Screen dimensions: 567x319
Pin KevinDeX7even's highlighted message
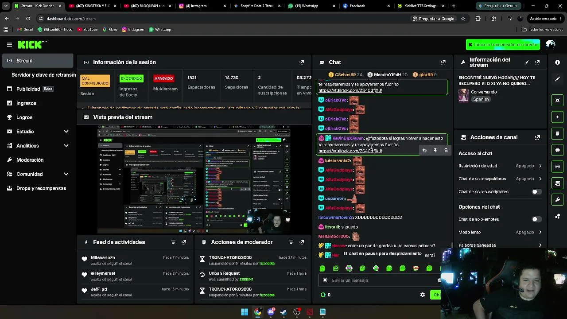435,151
